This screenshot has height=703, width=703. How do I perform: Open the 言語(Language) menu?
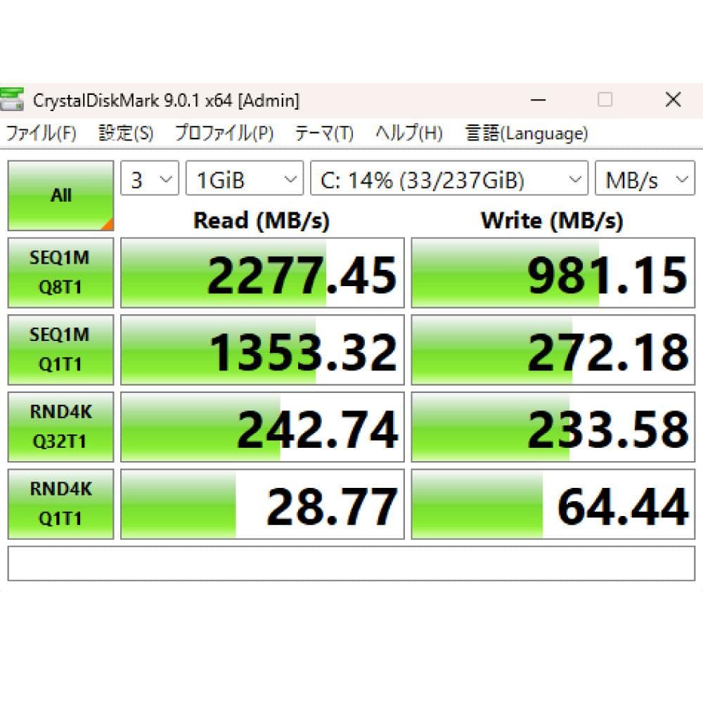coord(526,133)
